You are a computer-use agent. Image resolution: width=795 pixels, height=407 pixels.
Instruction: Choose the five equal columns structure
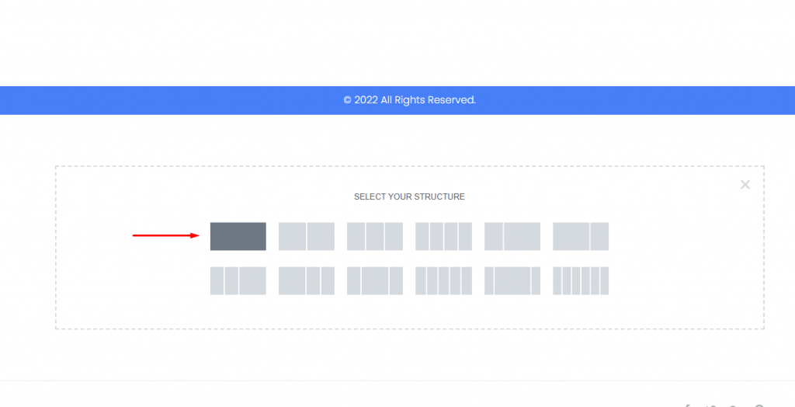(443, 280)
